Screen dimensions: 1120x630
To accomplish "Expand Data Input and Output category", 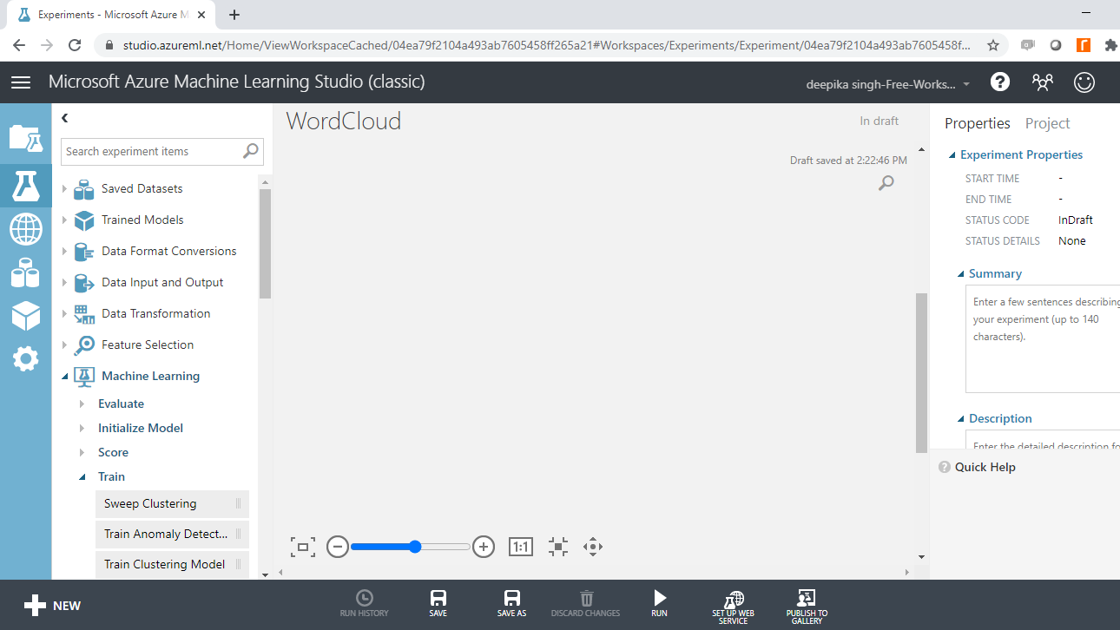I will (x=64, y=282).
